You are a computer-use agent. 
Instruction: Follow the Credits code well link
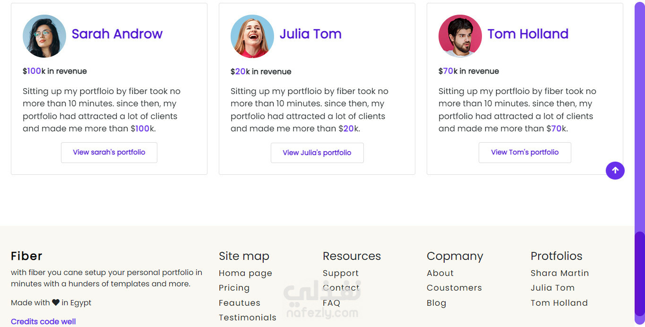click(x=43, y=321)
